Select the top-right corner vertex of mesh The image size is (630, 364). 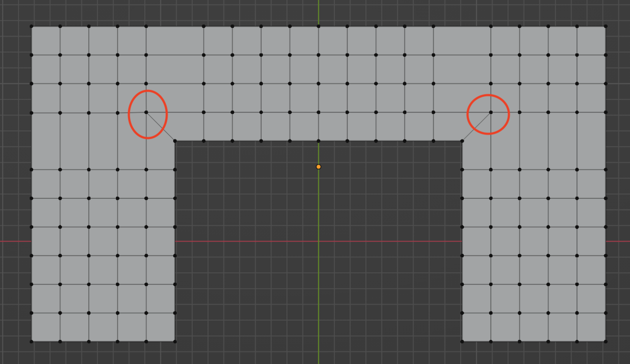click(605, 26)
